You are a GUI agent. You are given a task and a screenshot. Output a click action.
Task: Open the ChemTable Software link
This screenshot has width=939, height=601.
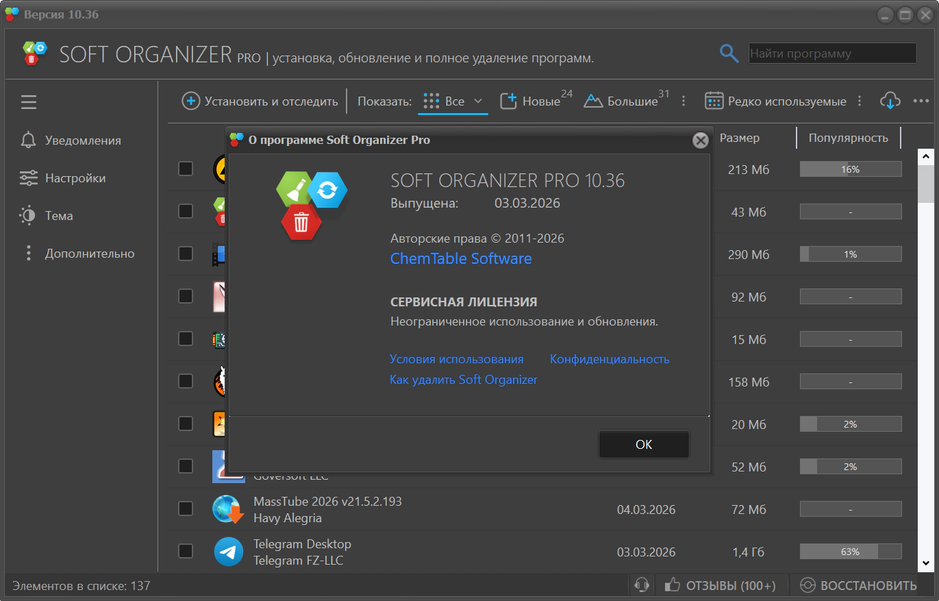pos(460,259)
